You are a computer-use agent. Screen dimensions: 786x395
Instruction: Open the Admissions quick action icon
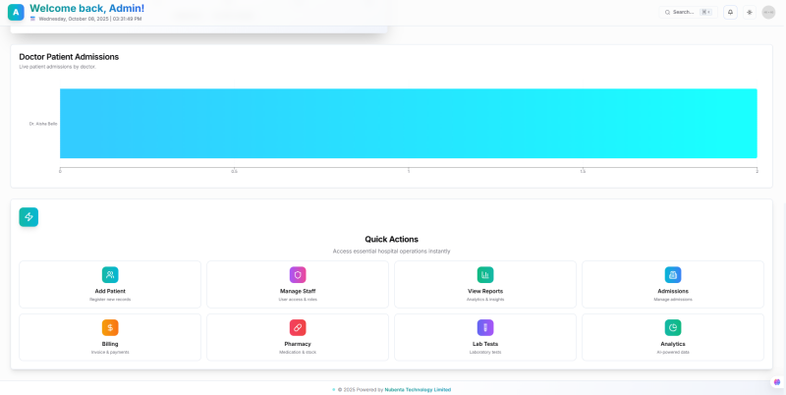coord(673,275)
